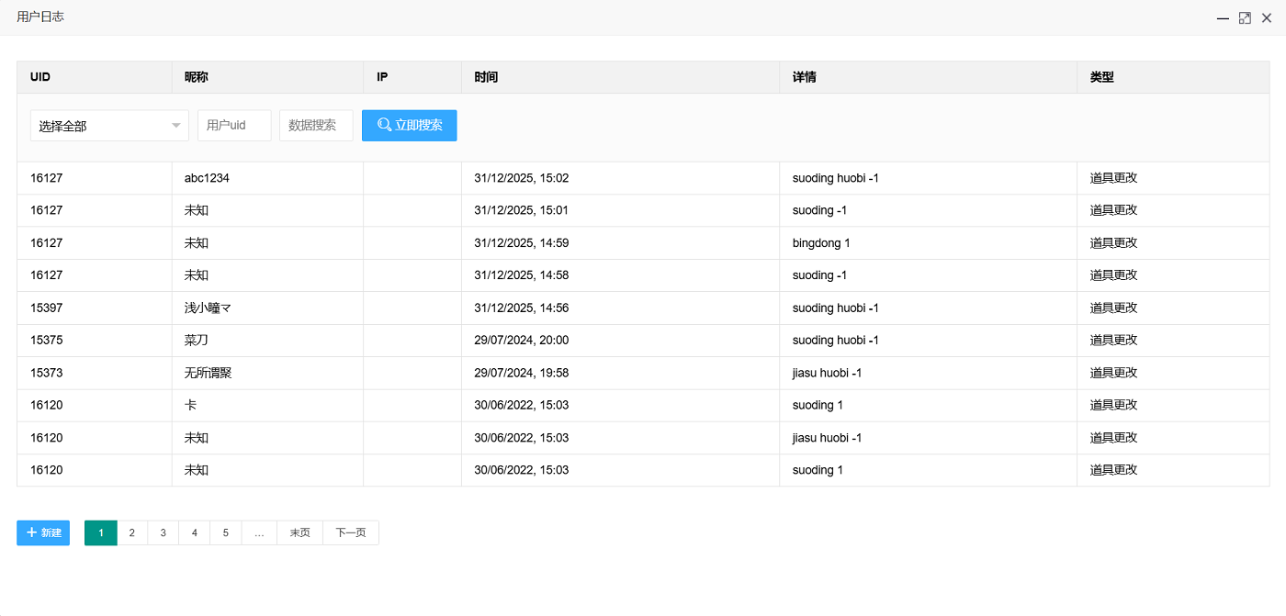This screenshot has height=616, width=1286.
Task: Go to page 2
Action: [x=132, y=532]
